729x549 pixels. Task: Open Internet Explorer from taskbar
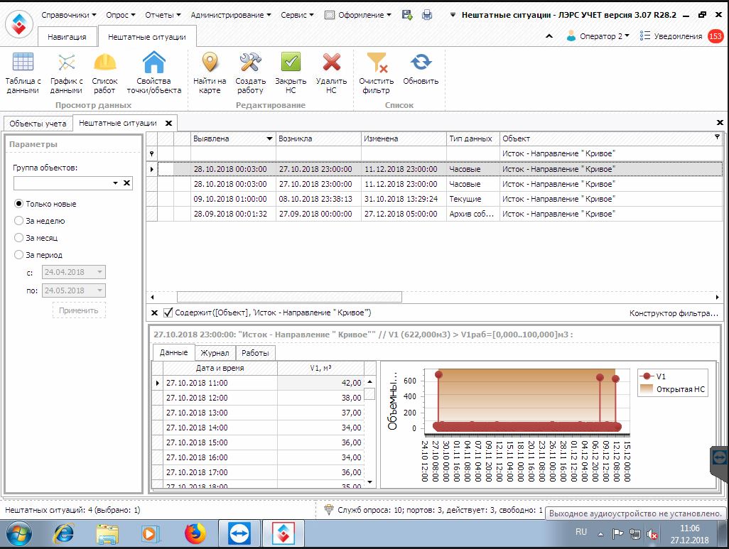click(63, 533)
